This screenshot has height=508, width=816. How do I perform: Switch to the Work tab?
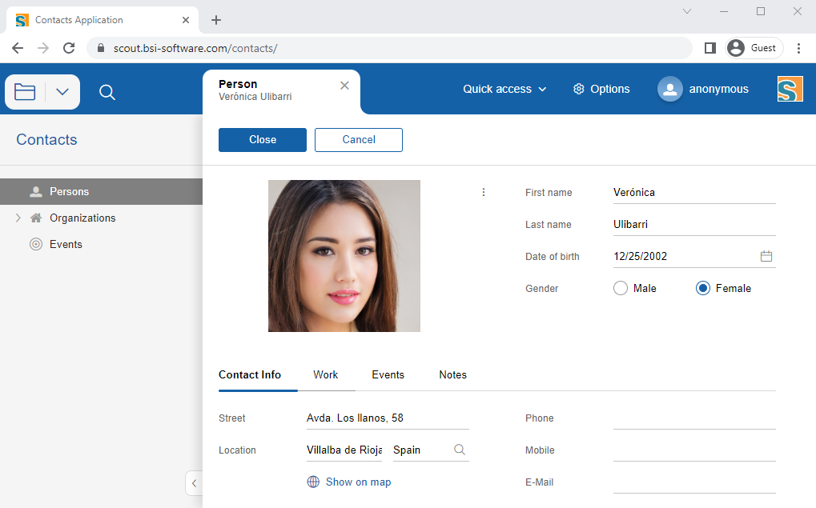pyautogui.click(x=325, y=374)
